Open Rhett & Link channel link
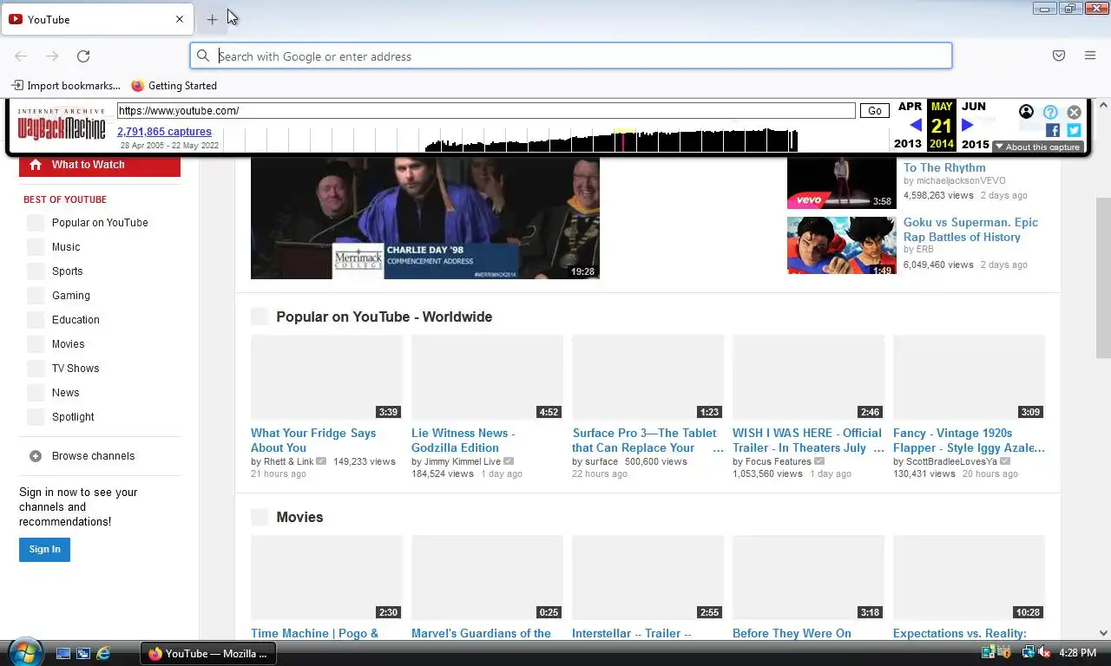The width and height of the screenshot is (1111, 666). [289, 461]
